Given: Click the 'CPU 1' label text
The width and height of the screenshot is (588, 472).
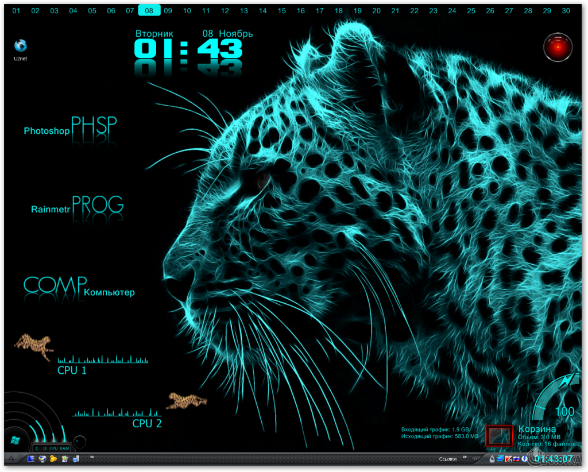Looking at the screenshot, I should [72, 370].
